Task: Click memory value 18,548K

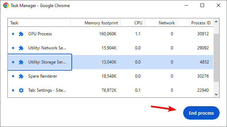Action: pyautogui.click(x=109, y=76)
